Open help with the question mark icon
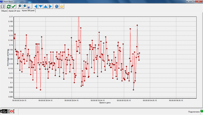 pos(57,6)
